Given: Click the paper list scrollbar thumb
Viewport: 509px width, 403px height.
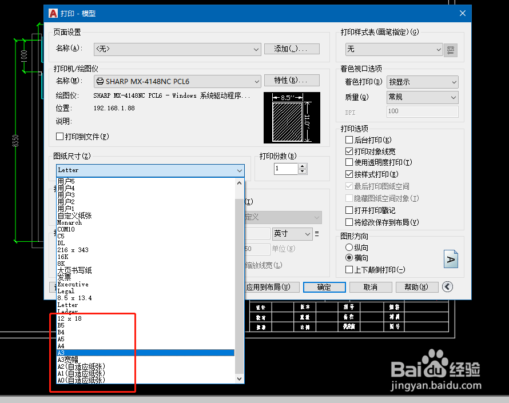Looking at the screenshot, I should click(239, 286).
